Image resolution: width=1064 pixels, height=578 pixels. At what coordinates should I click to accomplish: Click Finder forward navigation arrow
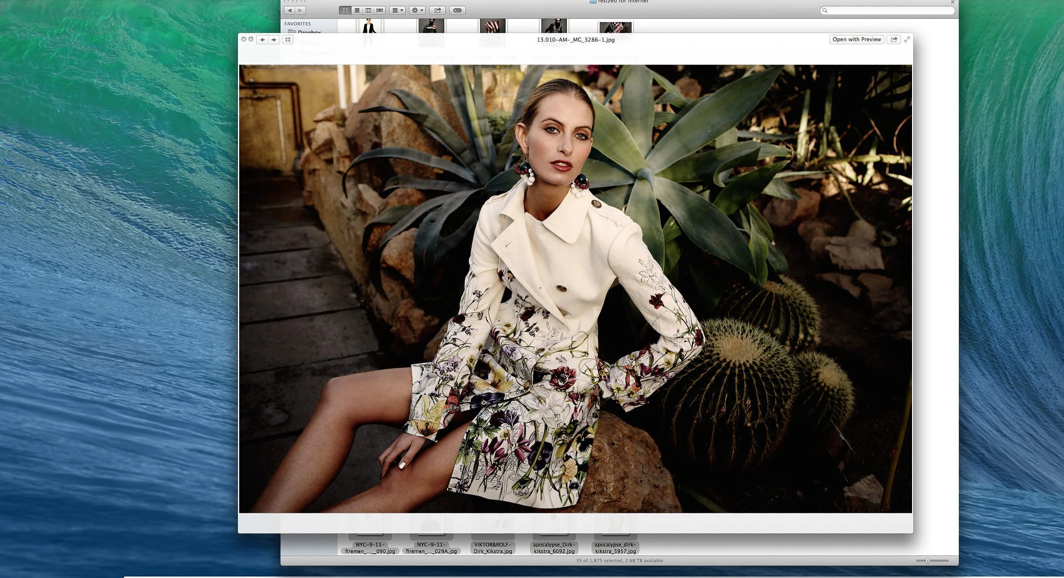[x=300, y=11]
